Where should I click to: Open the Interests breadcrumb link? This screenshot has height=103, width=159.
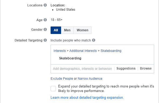[x=60, y=51]
